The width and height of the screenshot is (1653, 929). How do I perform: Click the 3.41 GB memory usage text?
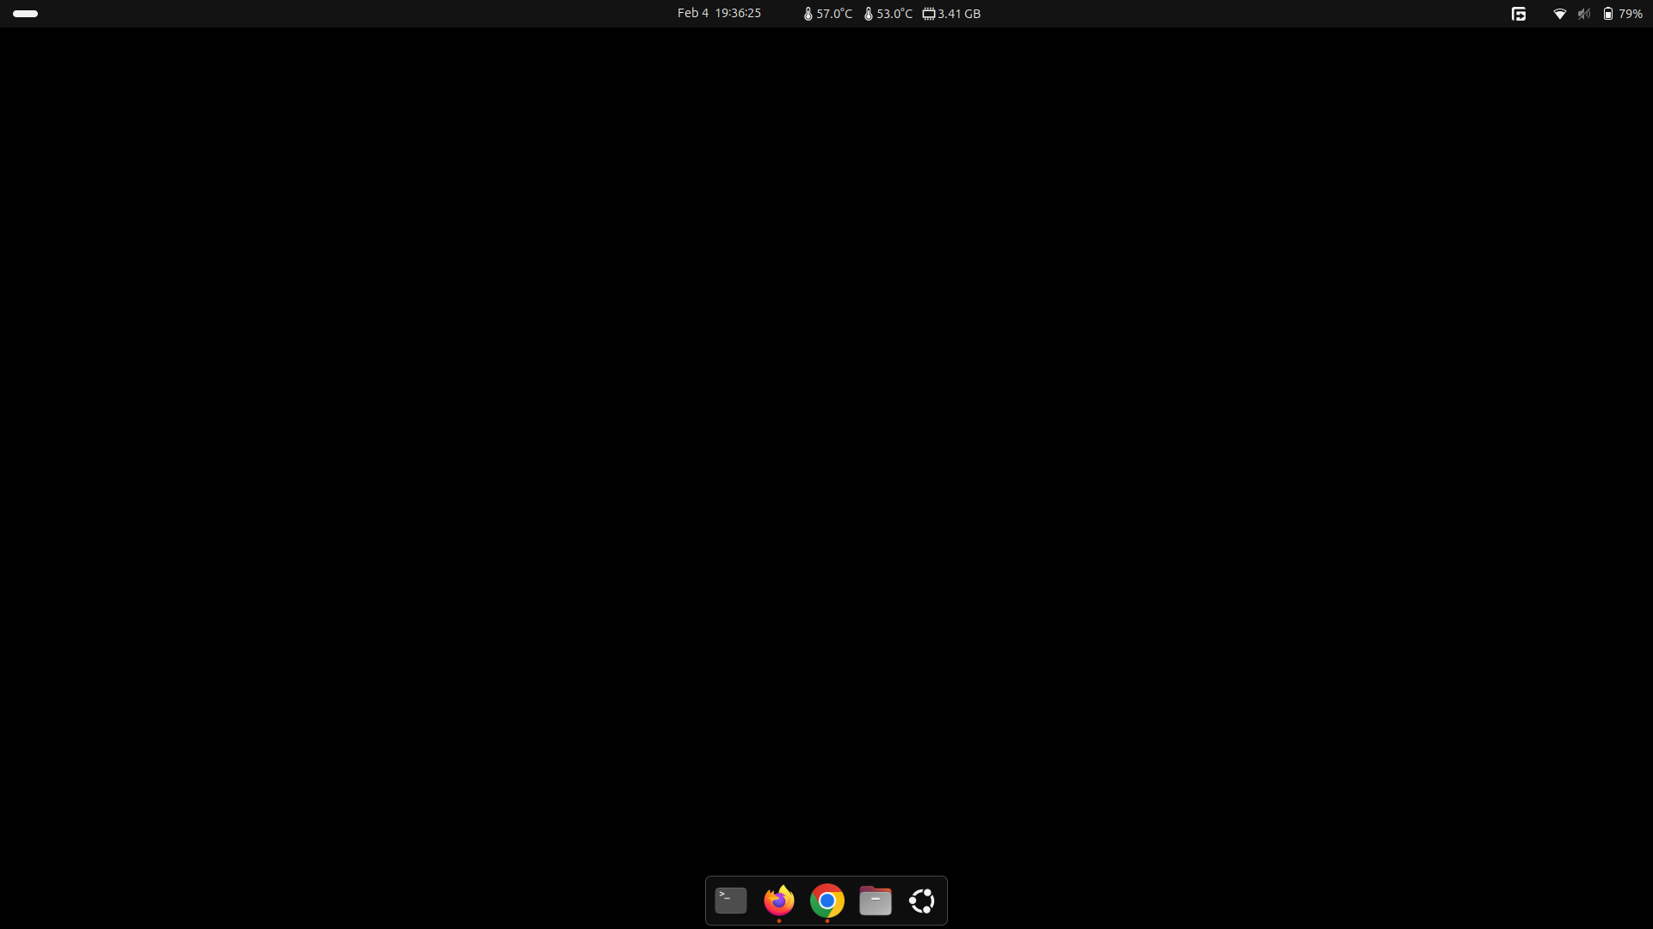(x=959, y=14)
